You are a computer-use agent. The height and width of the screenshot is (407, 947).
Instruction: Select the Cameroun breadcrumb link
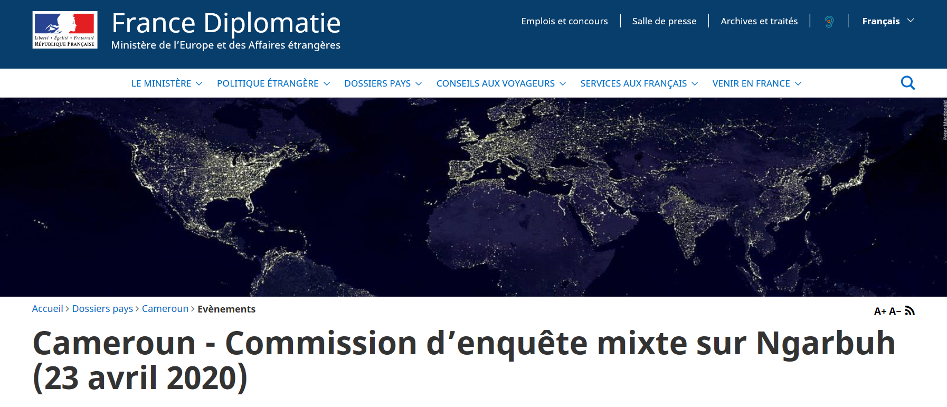(x=165, y=309)
